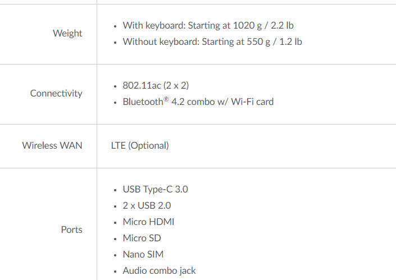Viewport: 396px width, 280px height.
Task: Select the Micro HDMI port entry
Action: [x=148, y=222]
